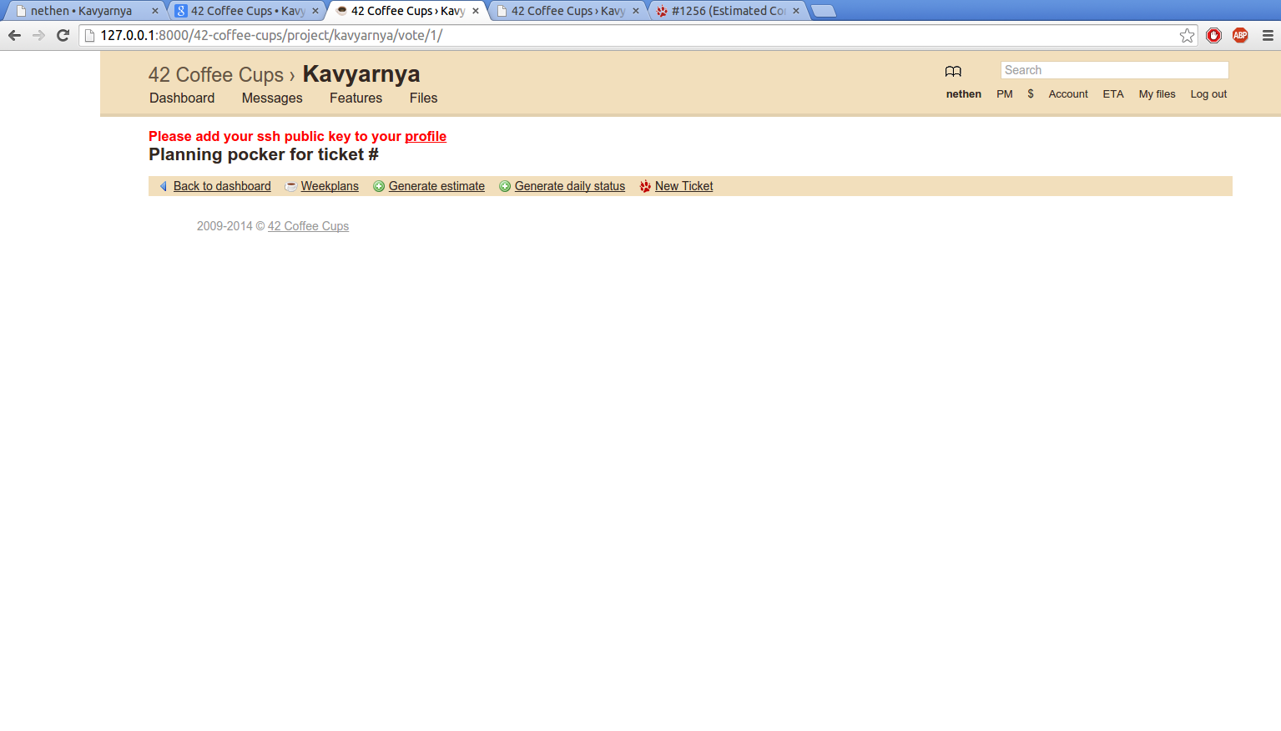Open the My files link
The height and width of the screenshot is (731, 1281).
point(1157,94)
